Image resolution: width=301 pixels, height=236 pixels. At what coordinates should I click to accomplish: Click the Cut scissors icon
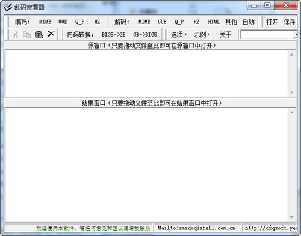point(15,35)
